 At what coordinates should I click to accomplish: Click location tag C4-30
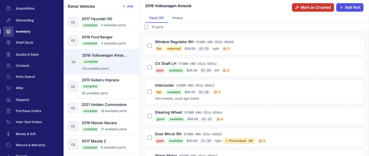206,141
